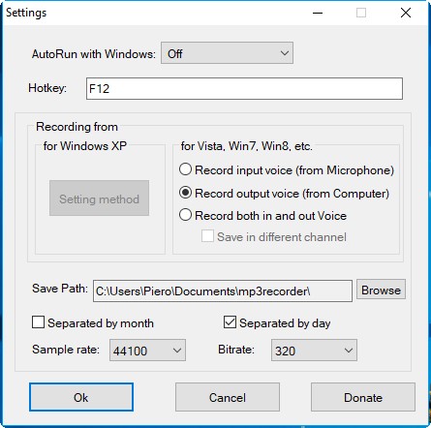Click the Bitrate dropdown chevron arrow

point(349,351)
